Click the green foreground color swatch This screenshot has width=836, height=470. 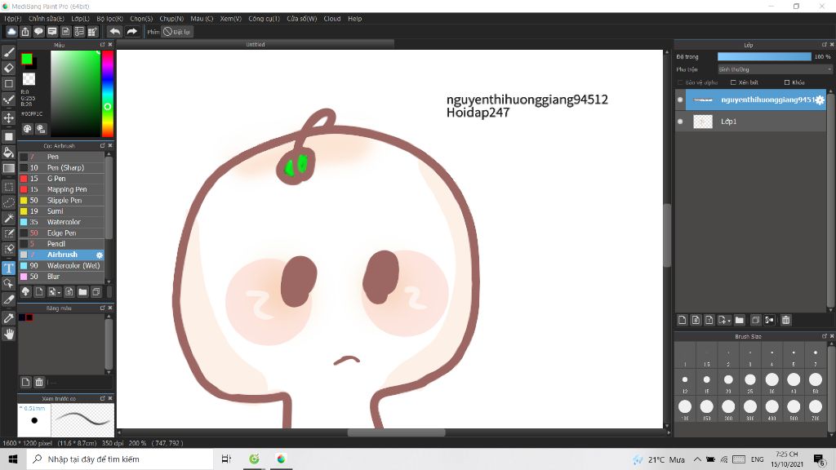point(26,59)
